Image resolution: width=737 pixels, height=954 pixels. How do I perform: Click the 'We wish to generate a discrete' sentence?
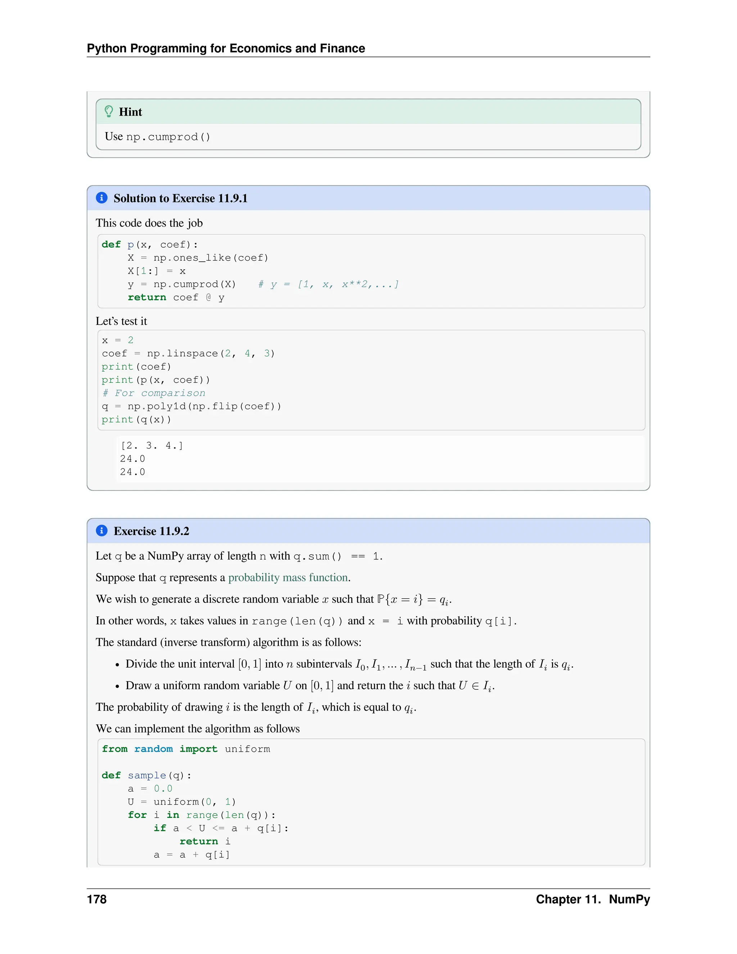pyautogui.click(x=274, y=599)
